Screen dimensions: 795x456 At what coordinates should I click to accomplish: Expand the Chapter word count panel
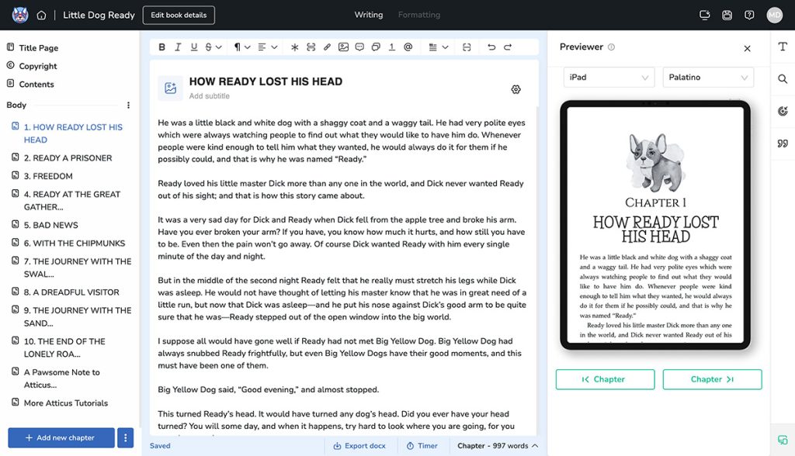498,446
